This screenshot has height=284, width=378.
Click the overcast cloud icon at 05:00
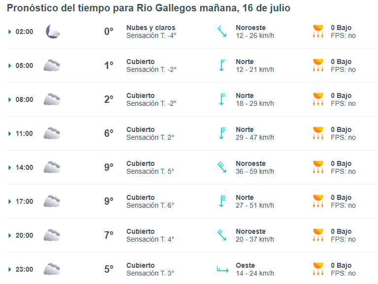[52, 66]
